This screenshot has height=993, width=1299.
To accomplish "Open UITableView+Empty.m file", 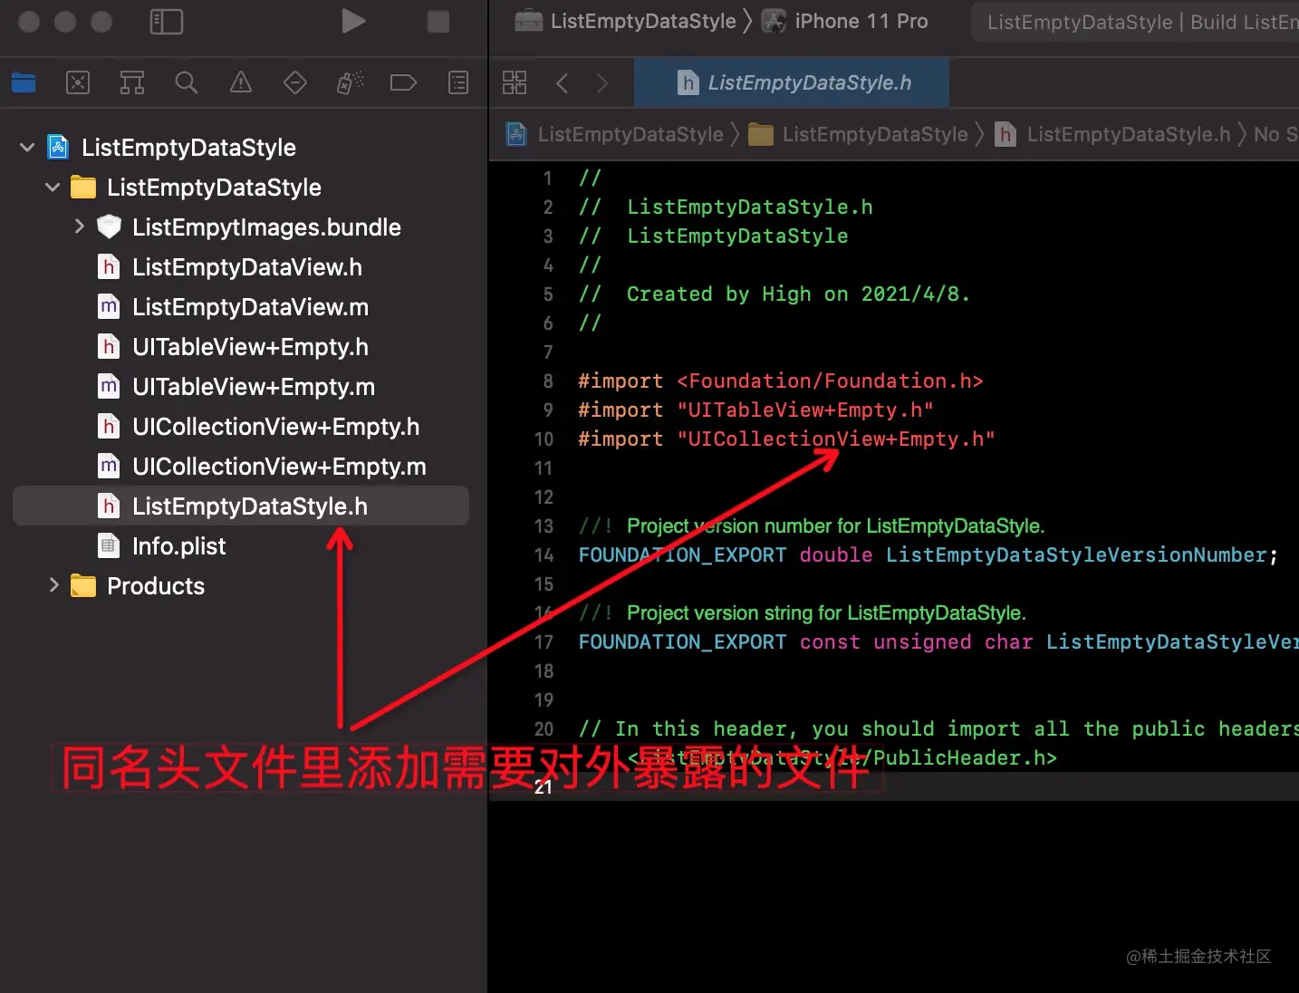I will pyautogui.click(x=254, y=386).
